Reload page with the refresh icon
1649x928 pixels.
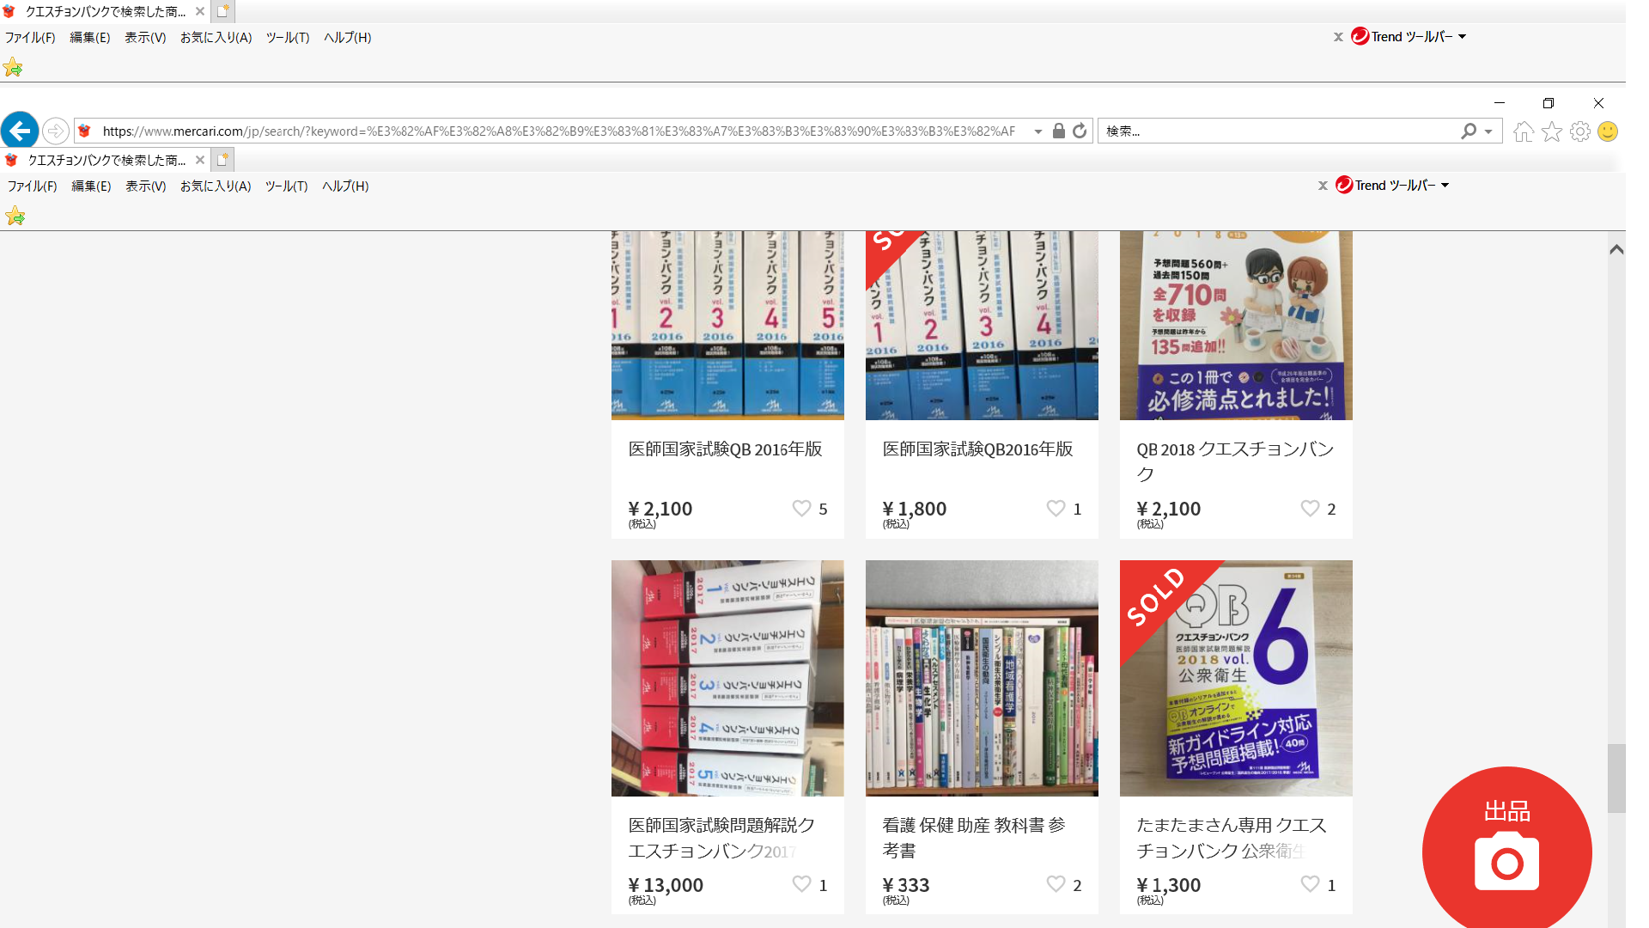(x=1080, y=131)
